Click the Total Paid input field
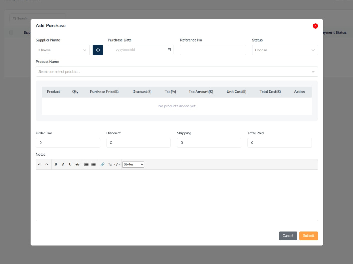 click(x=280, y=143)
